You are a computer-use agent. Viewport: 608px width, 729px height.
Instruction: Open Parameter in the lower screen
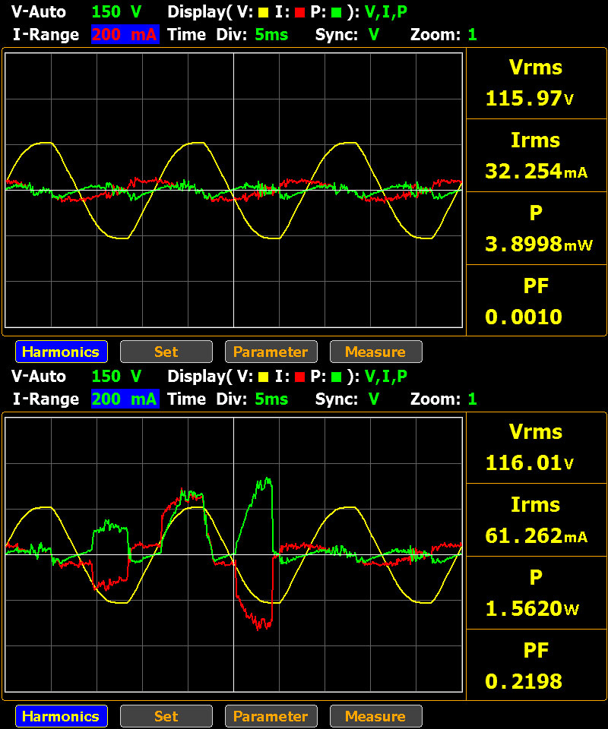click(x=271, y=716)
